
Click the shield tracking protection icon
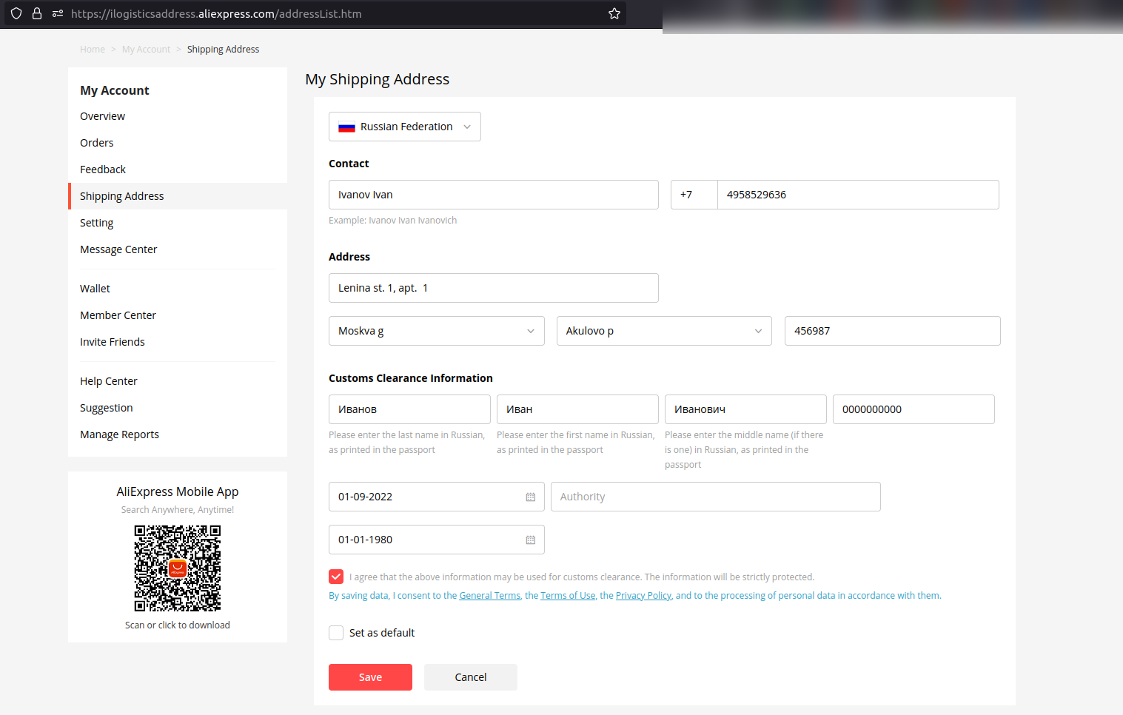click(16, 13)
